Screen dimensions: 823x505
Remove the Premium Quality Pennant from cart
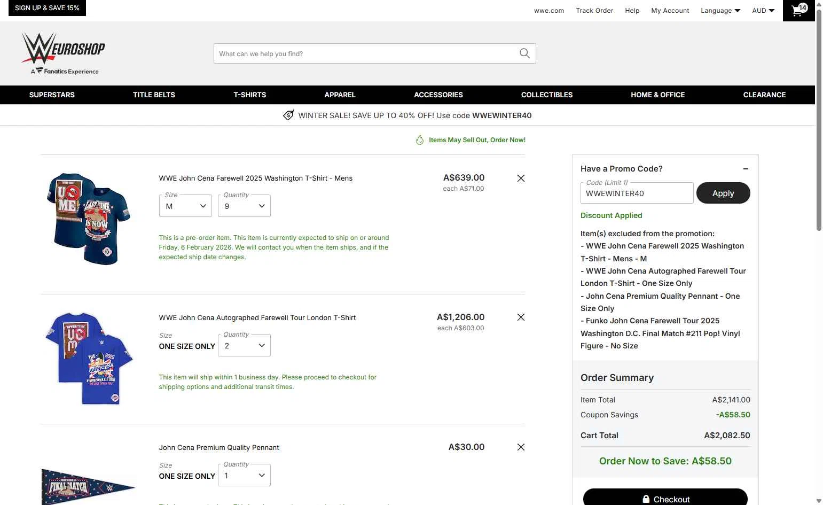pos(521,447)
